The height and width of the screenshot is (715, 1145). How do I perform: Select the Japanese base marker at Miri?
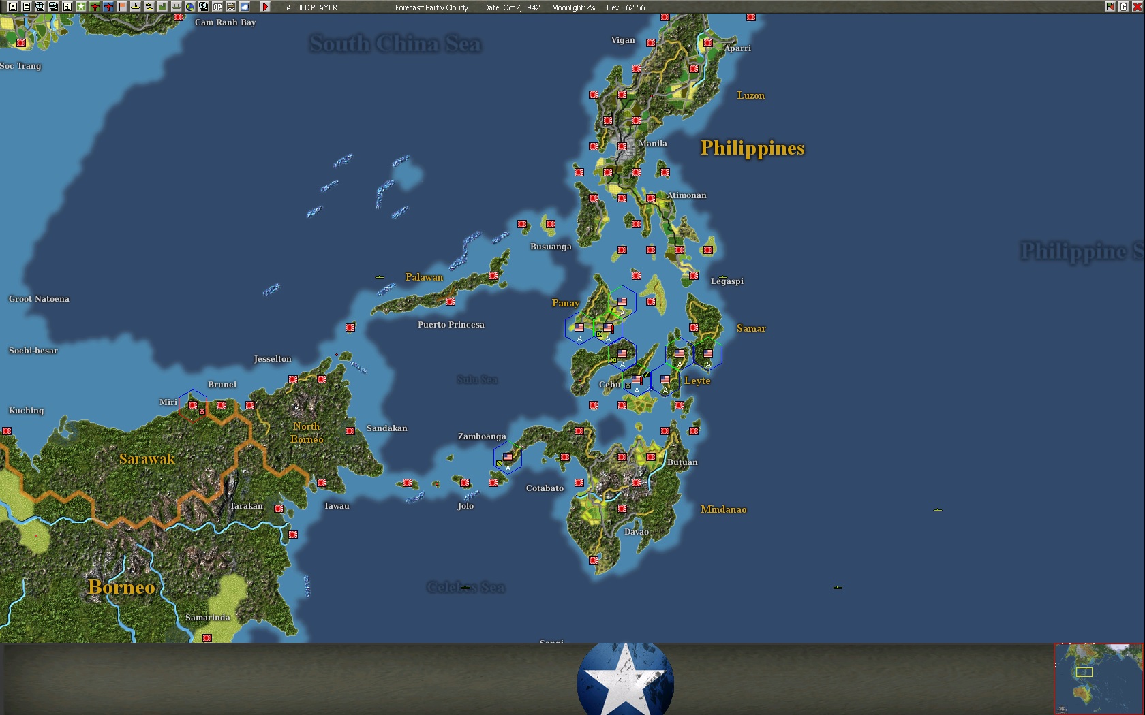(x=193, y=405)
